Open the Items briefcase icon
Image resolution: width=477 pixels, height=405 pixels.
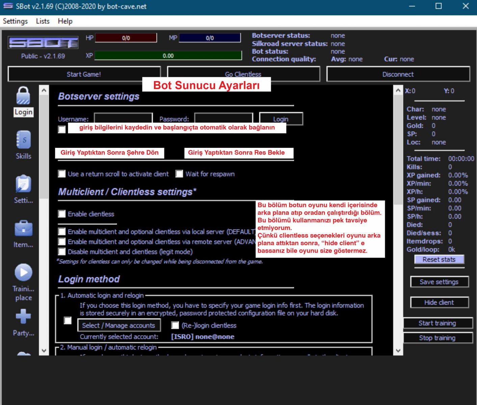pyautogui.click(x=24, y=228)
